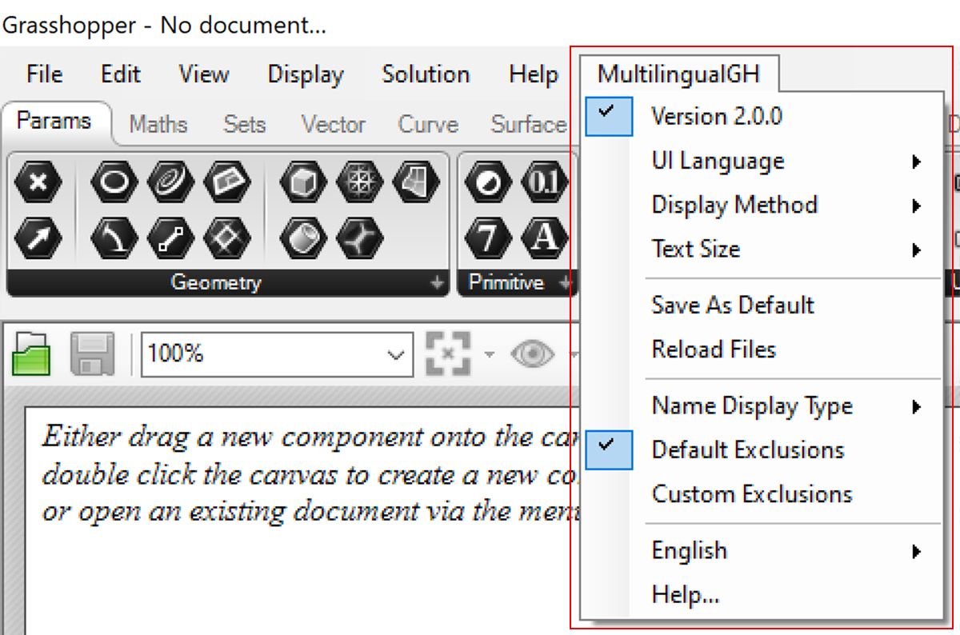This screenshot has width=960, height=635.
Task: Choose Reload Files
Action: pos(762,349)
